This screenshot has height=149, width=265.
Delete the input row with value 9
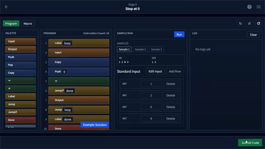click(x=171, y=119)
